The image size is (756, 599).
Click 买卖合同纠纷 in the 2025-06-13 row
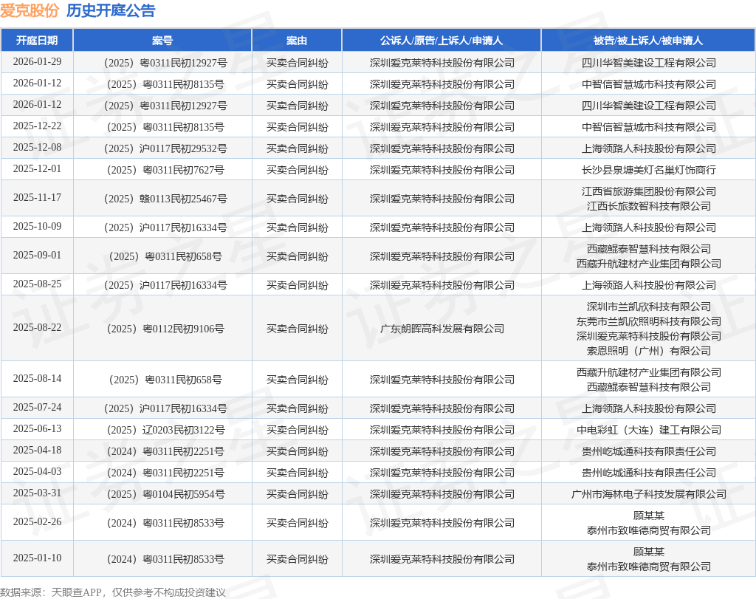click(x=297, y=430)
